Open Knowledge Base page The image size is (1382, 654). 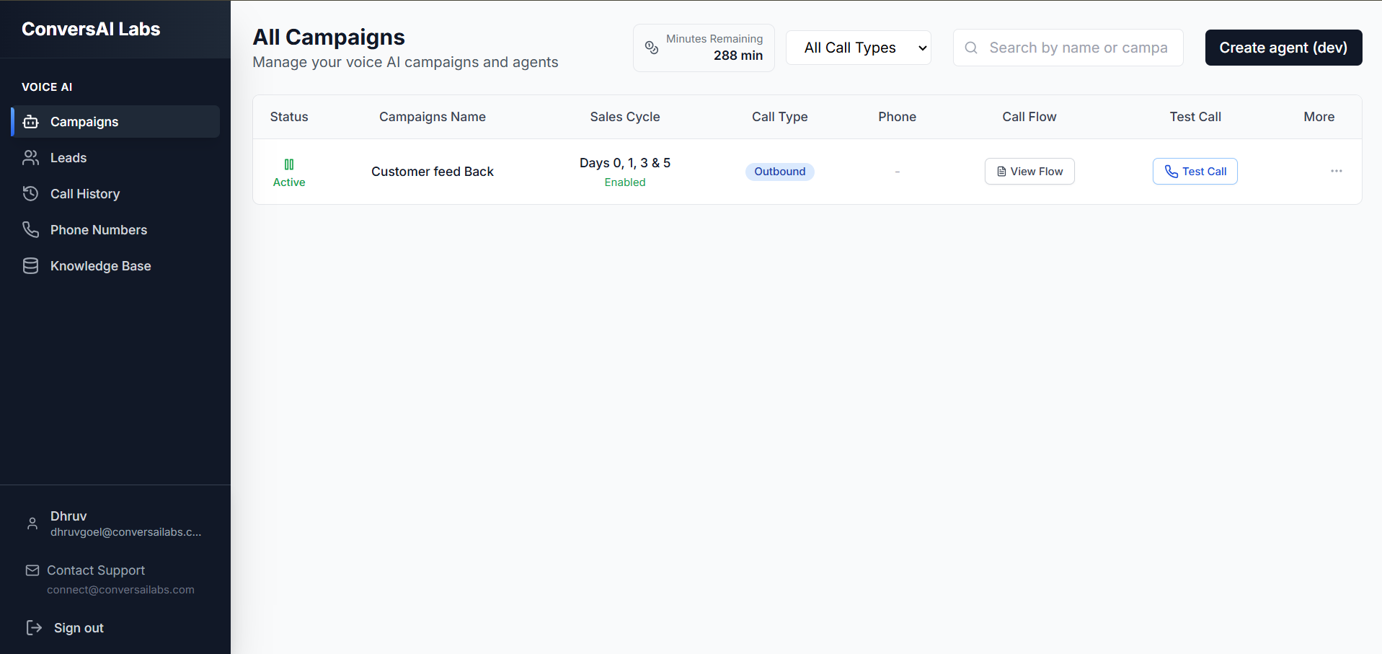tap(115, 266)
